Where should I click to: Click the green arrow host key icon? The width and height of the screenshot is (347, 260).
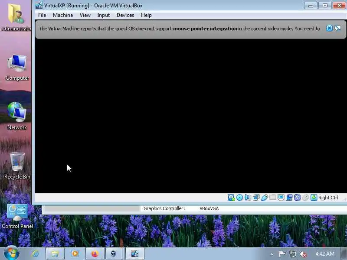(x=314, y=198)
